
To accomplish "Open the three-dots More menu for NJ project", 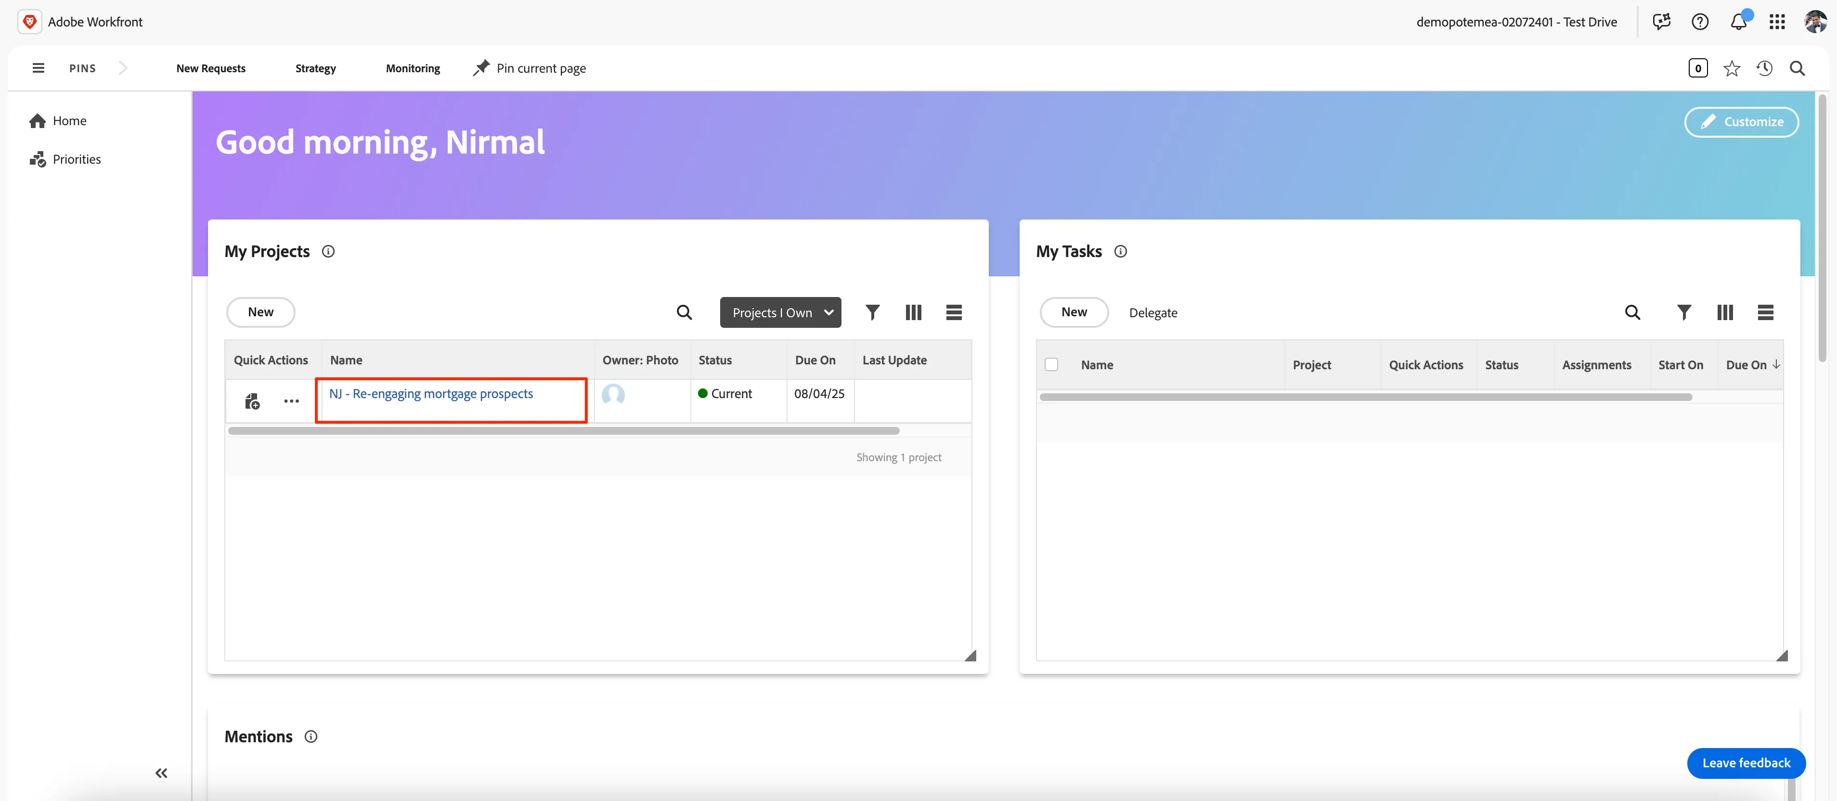I will click(x=291, y=401).
